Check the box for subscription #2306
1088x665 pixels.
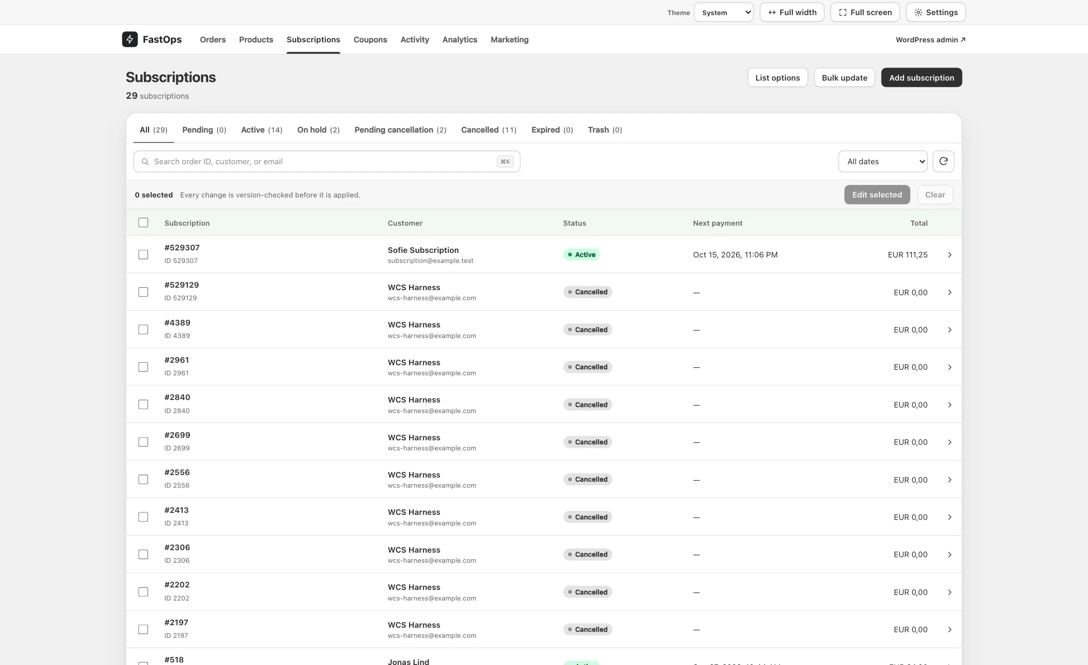pos(143,555)
